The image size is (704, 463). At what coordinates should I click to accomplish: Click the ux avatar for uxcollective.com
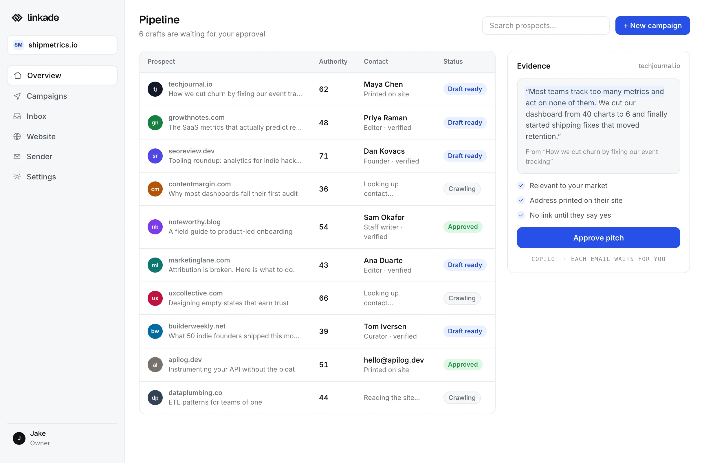(155, 298)
